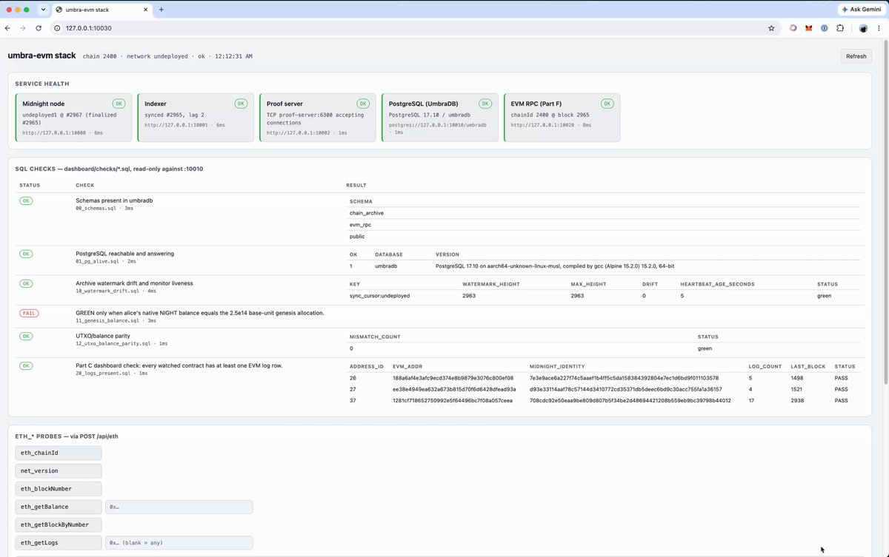
Task: Select the Indexer service card
Action: [196, 118]
